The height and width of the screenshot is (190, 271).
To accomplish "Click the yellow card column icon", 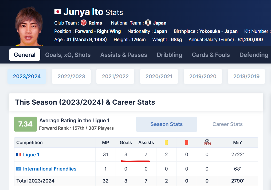I will click(x=166, y=142).
